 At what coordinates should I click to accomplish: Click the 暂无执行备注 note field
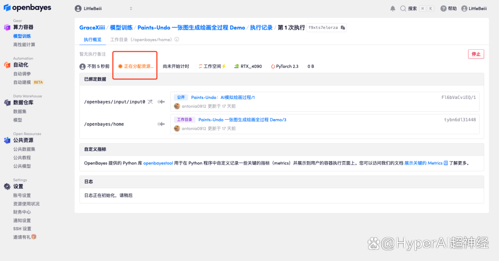[x=92, y=54]
